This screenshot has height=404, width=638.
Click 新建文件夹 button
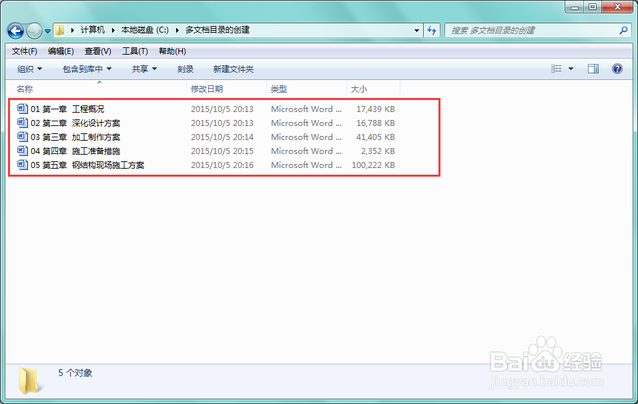[x=234, y=69]
